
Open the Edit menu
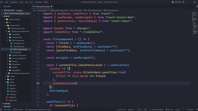tap(6, 2)
